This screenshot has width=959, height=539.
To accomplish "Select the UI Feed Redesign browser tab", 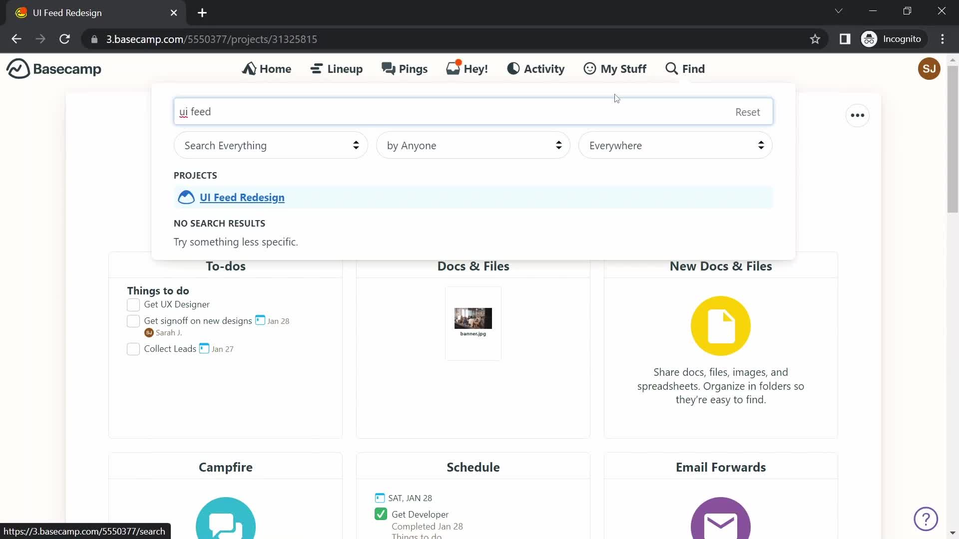I will (95, 13).
